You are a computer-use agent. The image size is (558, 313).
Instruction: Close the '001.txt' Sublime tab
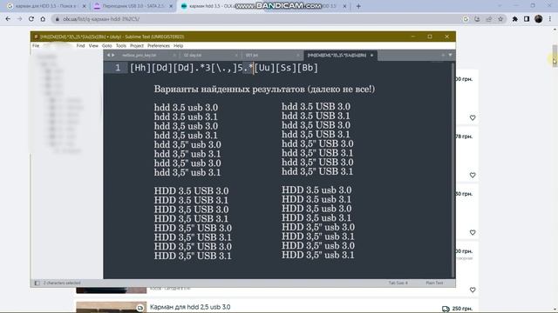[x=298, y=56]
